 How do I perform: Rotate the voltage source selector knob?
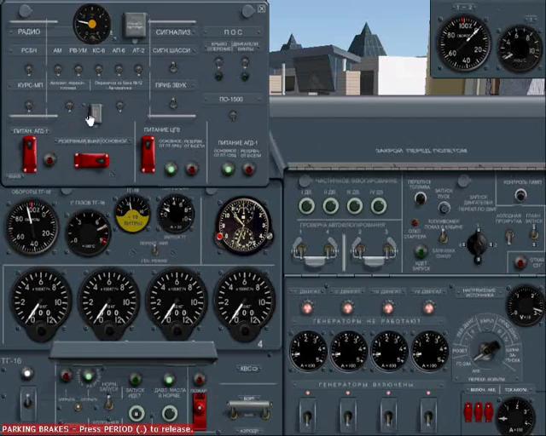487,350
